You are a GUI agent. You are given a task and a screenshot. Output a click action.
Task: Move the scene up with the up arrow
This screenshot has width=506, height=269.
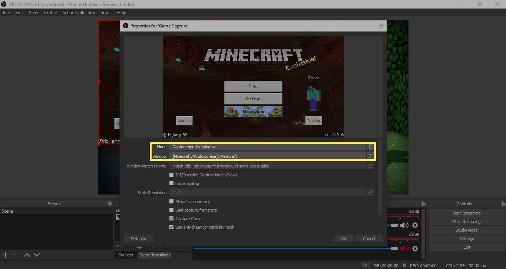point(27,255)
